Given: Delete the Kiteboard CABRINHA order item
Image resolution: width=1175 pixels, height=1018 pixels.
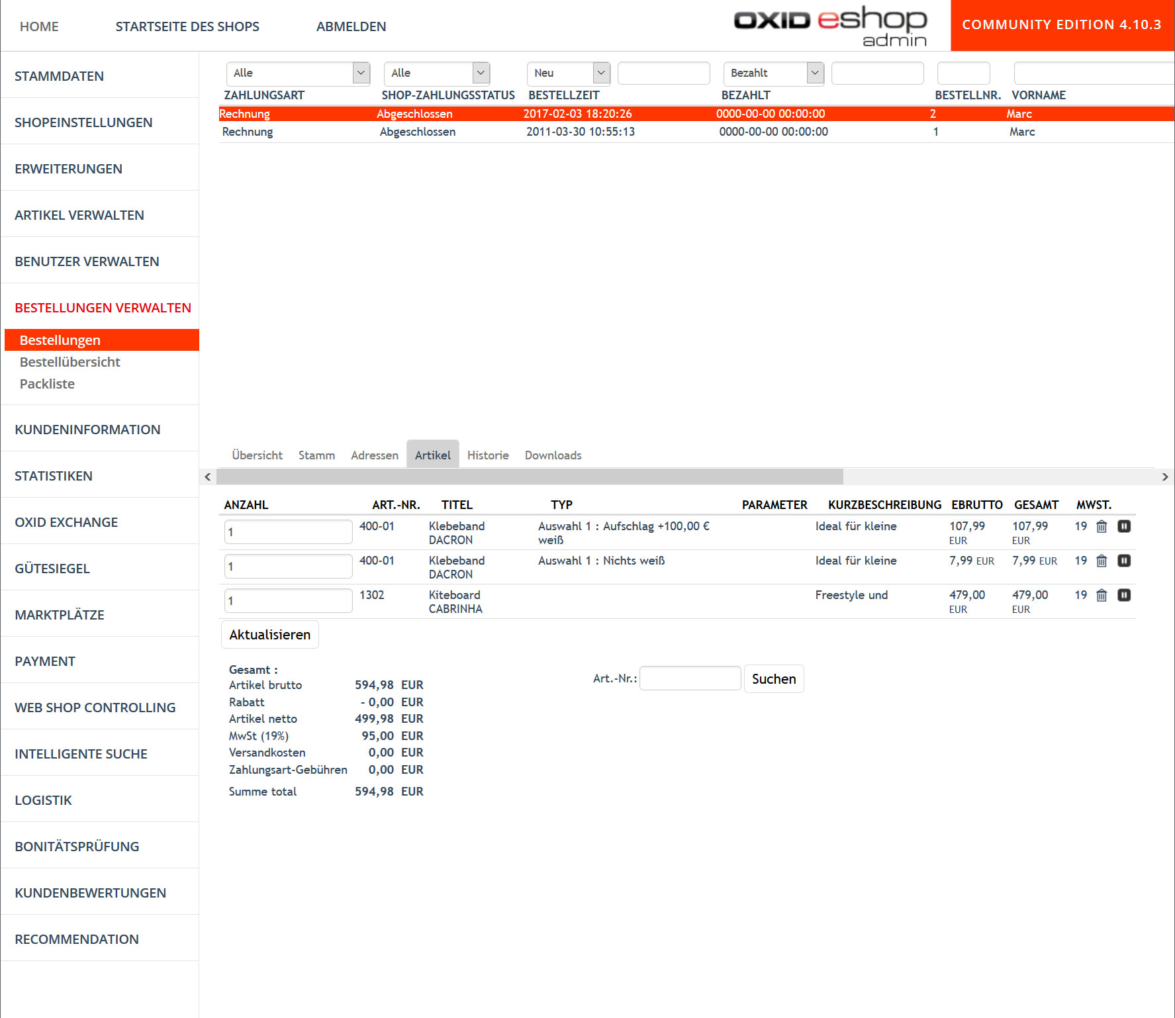Looking at the screenshot, I should tap(1102, 596).
